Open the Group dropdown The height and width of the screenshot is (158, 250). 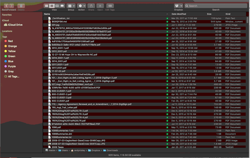coord(71,6)
